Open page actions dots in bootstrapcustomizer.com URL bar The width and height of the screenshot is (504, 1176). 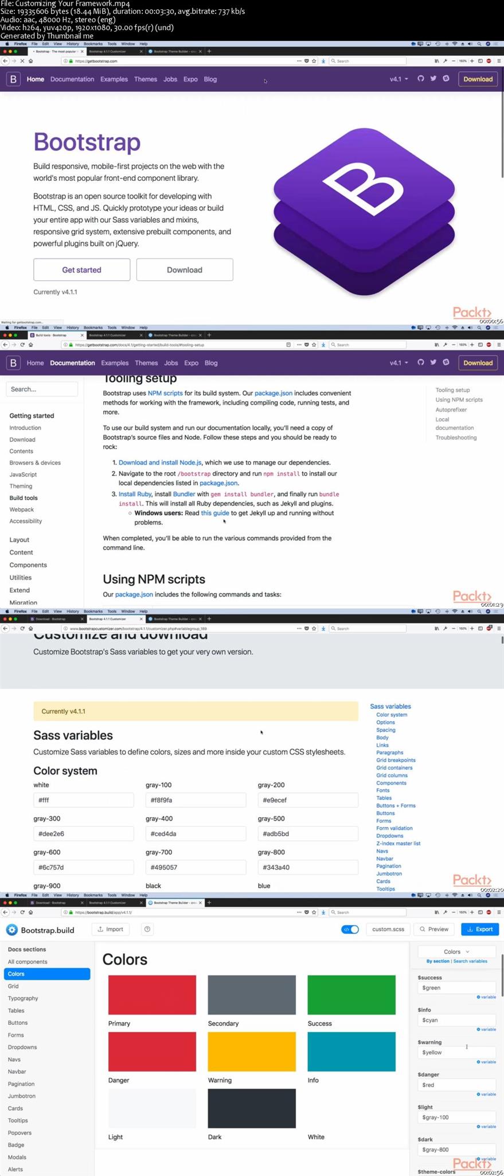pos(299,628)
